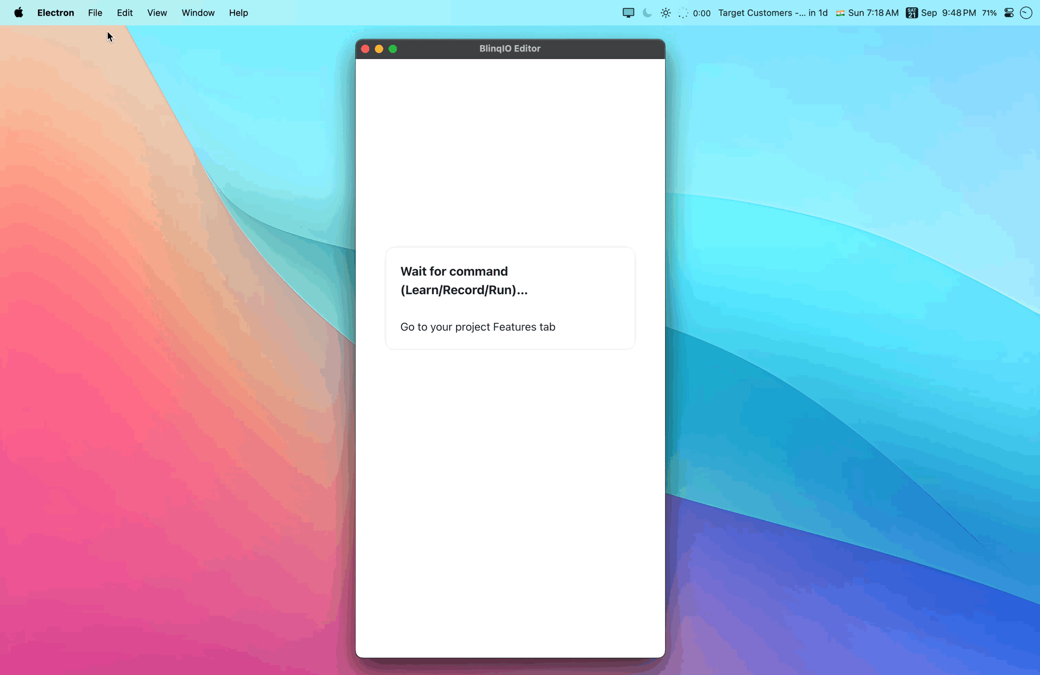Click the Sun 7:18 AM world clock
The width and height of the screenshot is (1040, 675).
[x=873, y=13]
